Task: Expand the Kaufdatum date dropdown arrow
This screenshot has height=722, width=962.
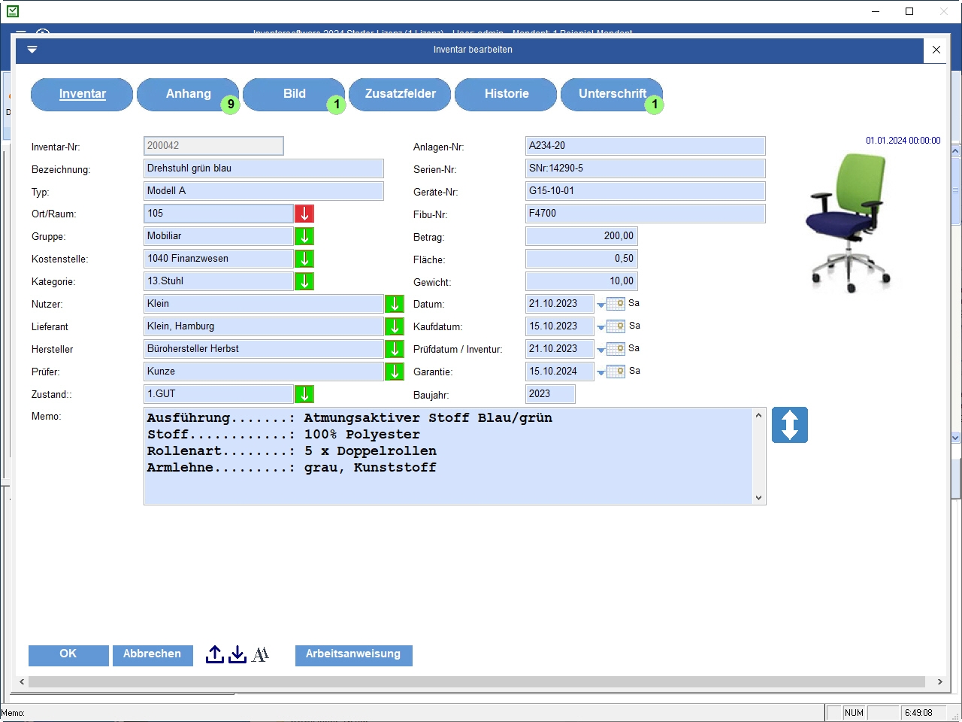Action: tap(601, 328)
